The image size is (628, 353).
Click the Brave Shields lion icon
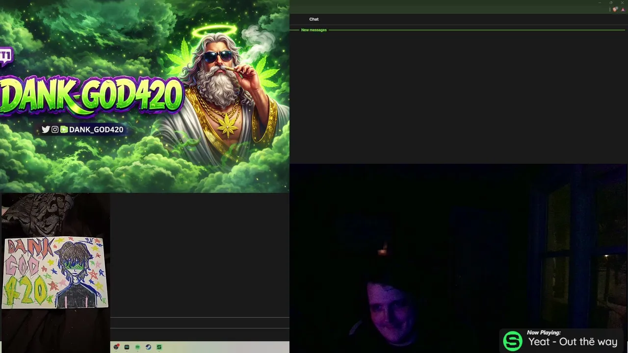[615, 9]
